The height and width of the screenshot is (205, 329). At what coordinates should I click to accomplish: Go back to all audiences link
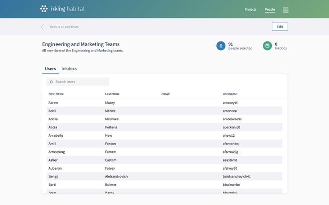[x=64, y=27]
